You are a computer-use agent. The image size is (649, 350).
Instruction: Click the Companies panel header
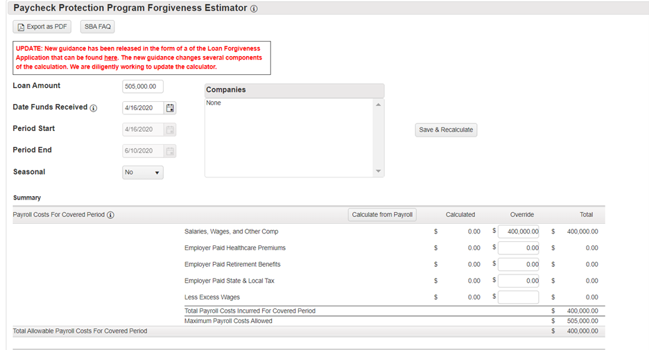coord(294,90)
